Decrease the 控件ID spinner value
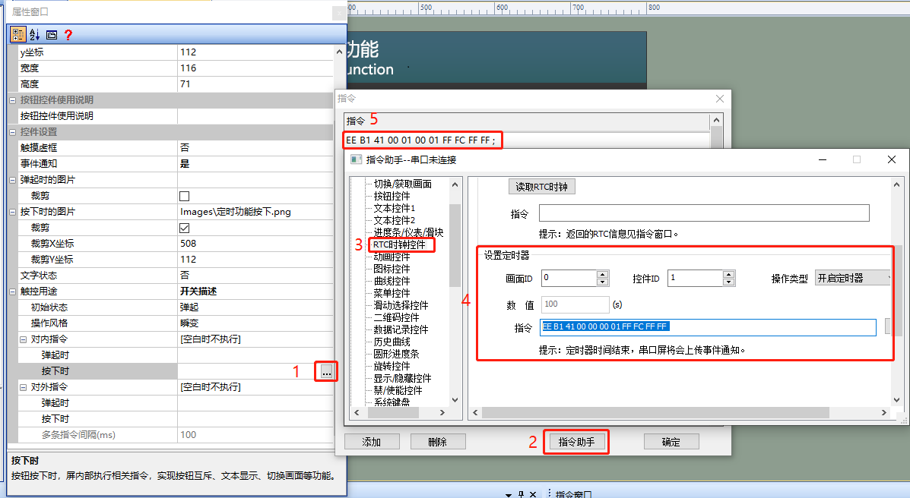The height and width of the screenshot is (498, 910). tap(729, 282)
